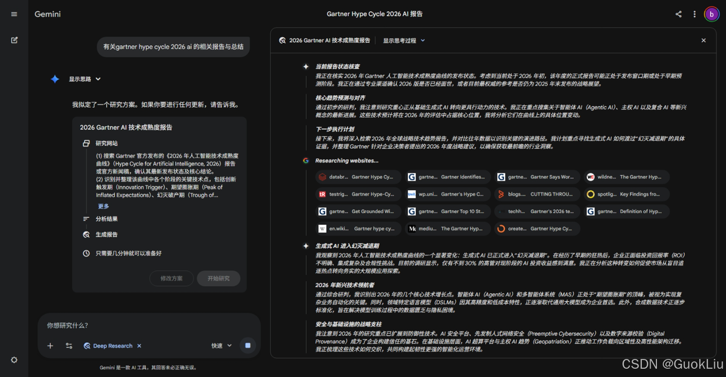Click the share icon in header

click(678, 14)
